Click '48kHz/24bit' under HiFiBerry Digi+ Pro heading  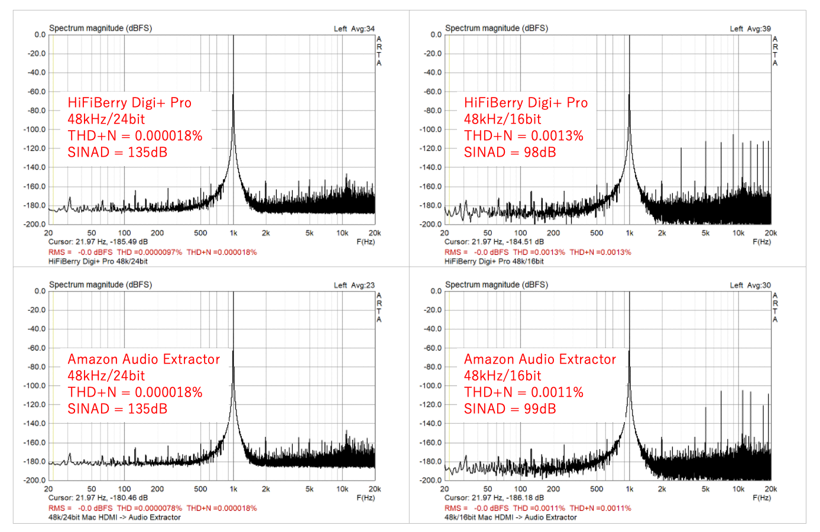coord(106,119)
